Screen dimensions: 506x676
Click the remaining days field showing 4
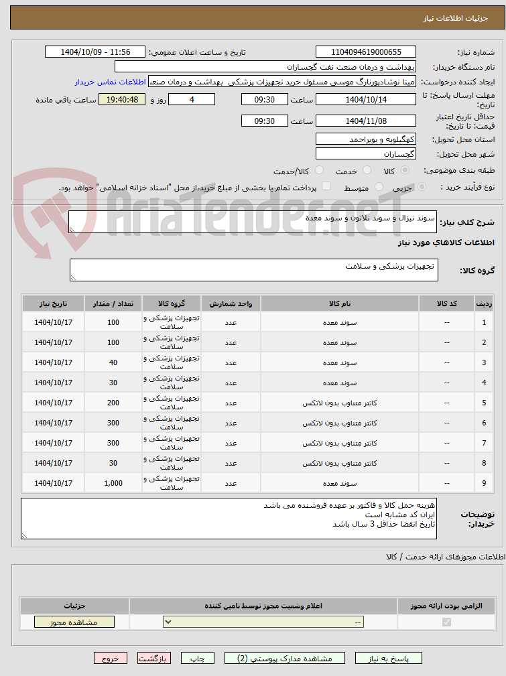[x=192, y=100]
